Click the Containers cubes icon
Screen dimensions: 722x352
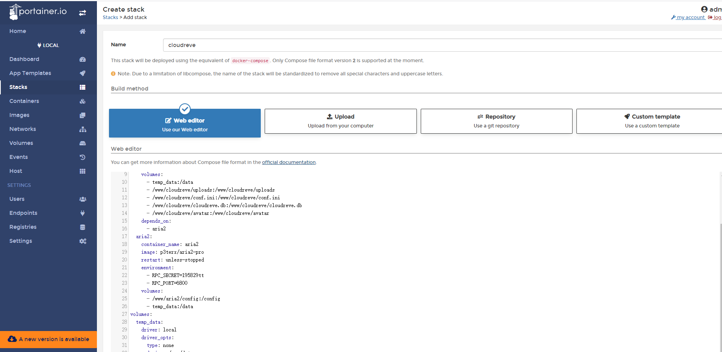click(x=83, y=101)
